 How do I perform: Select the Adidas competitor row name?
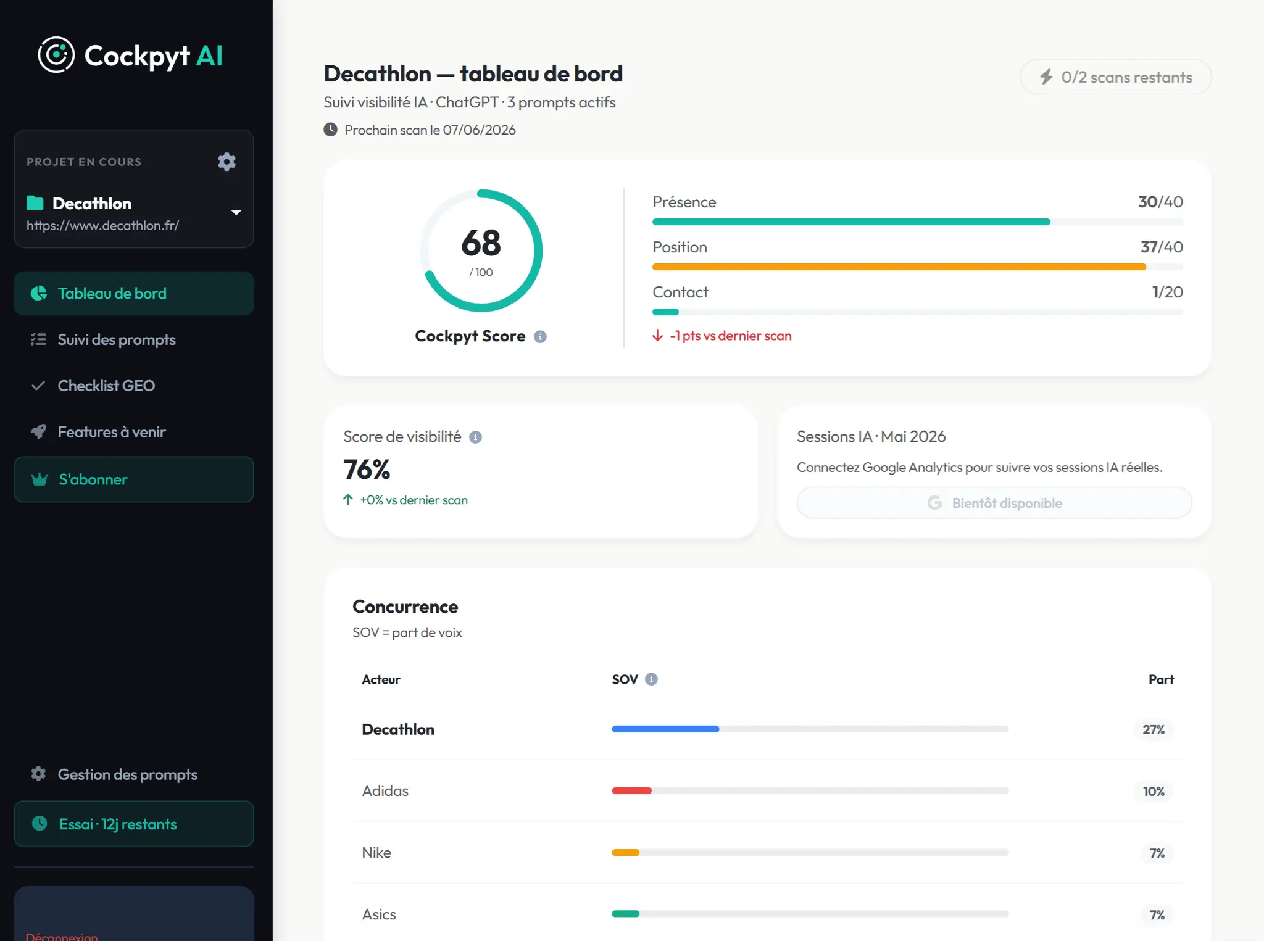click(x=385, y=791)
